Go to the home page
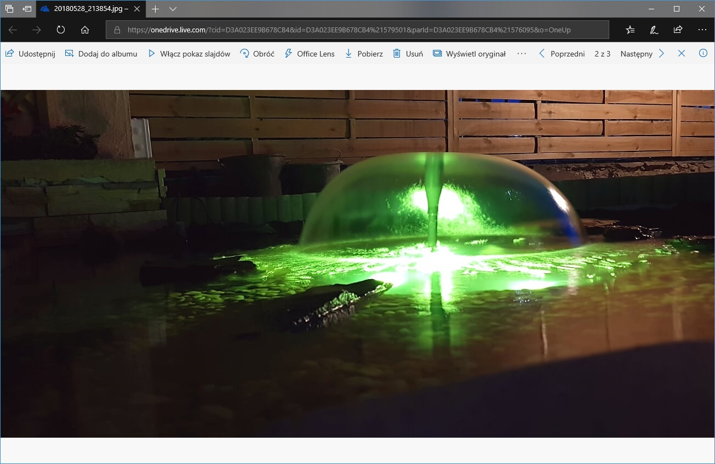The image size is (715, 464). click(85, 30)
